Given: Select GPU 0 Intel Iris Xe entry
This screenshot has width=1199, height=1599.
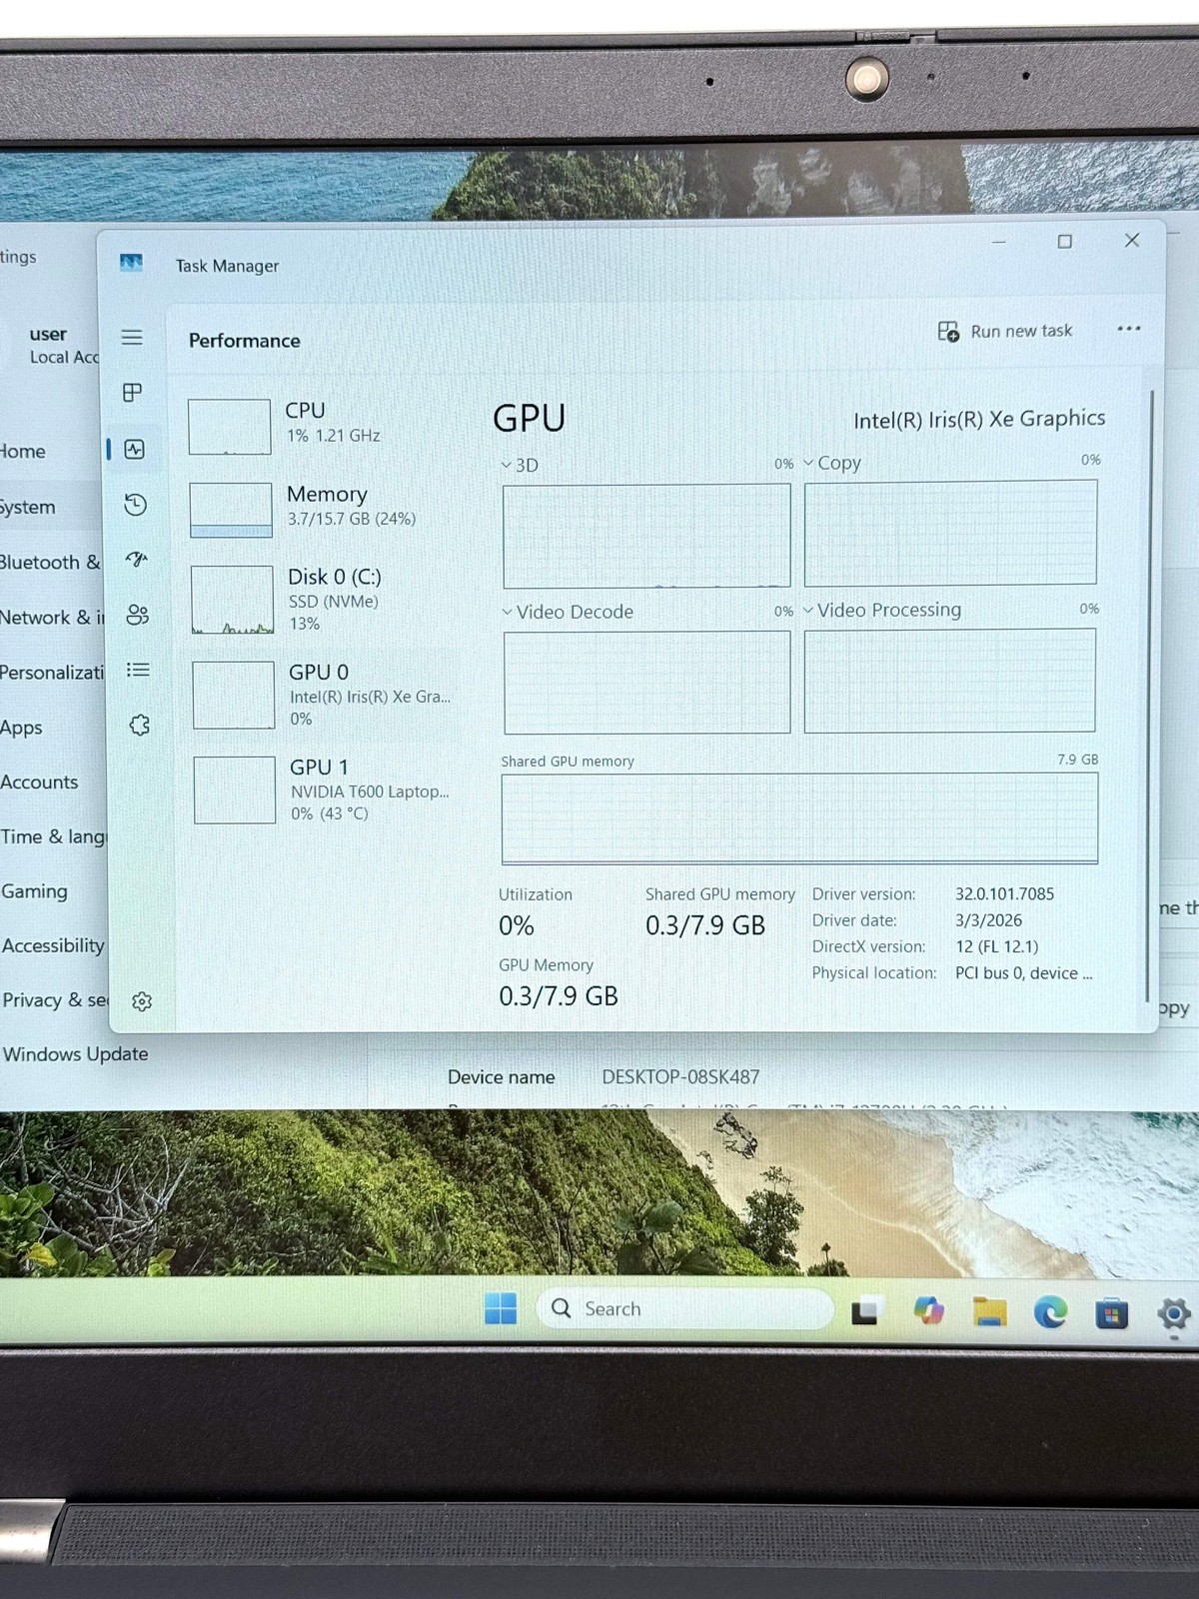Looking at the screenshot, I should [322, 695].
